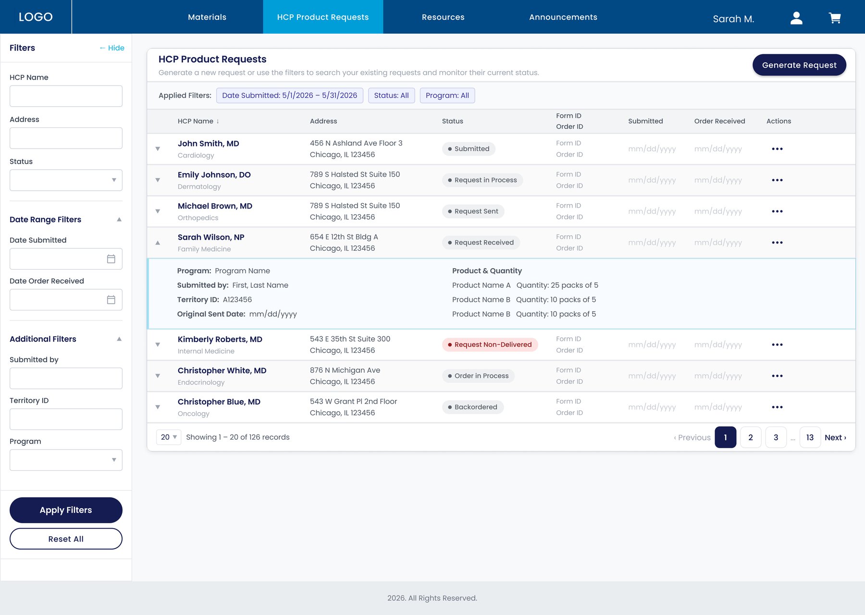The height and width of the screenshot is (615, 865).
Task: Go to page 3
Action: 776,437
